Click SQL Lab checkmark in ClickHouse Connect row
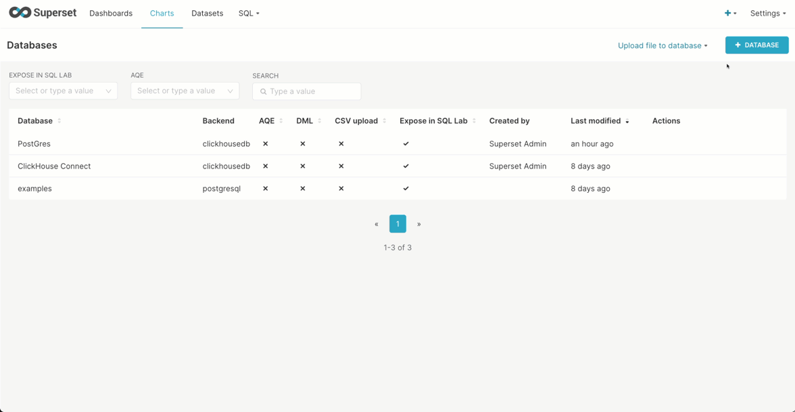Screen dimensions: 795x412 click(x=406, y=166)
